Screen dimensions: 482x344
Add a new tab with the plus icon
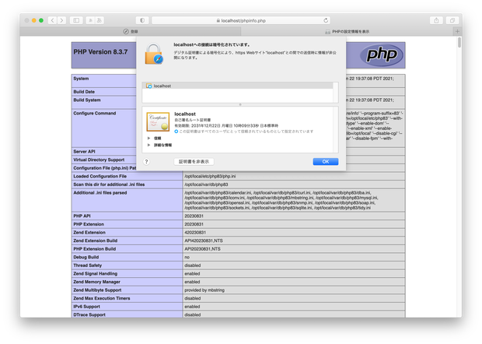tap(457, 31)
